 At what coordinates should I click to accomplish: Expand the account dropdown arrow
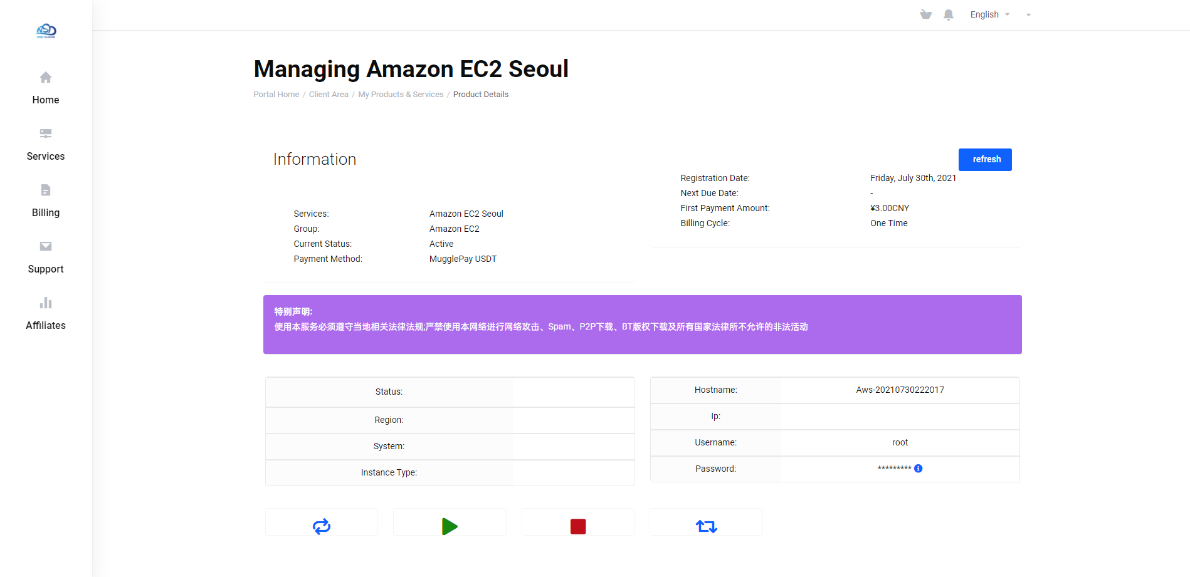tap(1028, 15)
